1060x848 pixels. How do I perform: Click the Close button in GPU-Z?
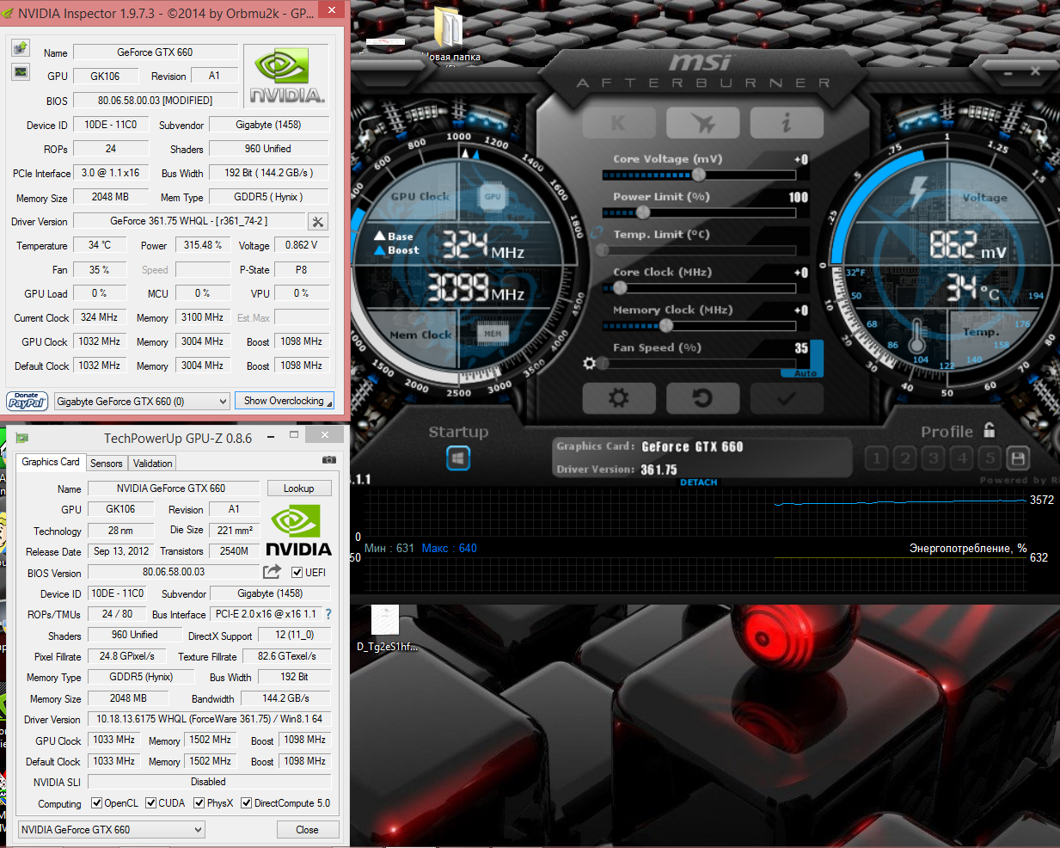pyautogui.click(x=308, y=830)
